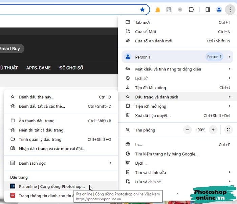Toggle Ẩn thanh dấu trang

point(61,121)
